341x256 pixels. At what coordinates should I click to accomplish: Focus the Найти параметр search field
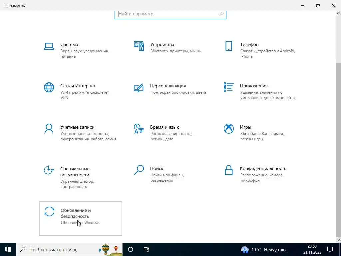(170, 14)
